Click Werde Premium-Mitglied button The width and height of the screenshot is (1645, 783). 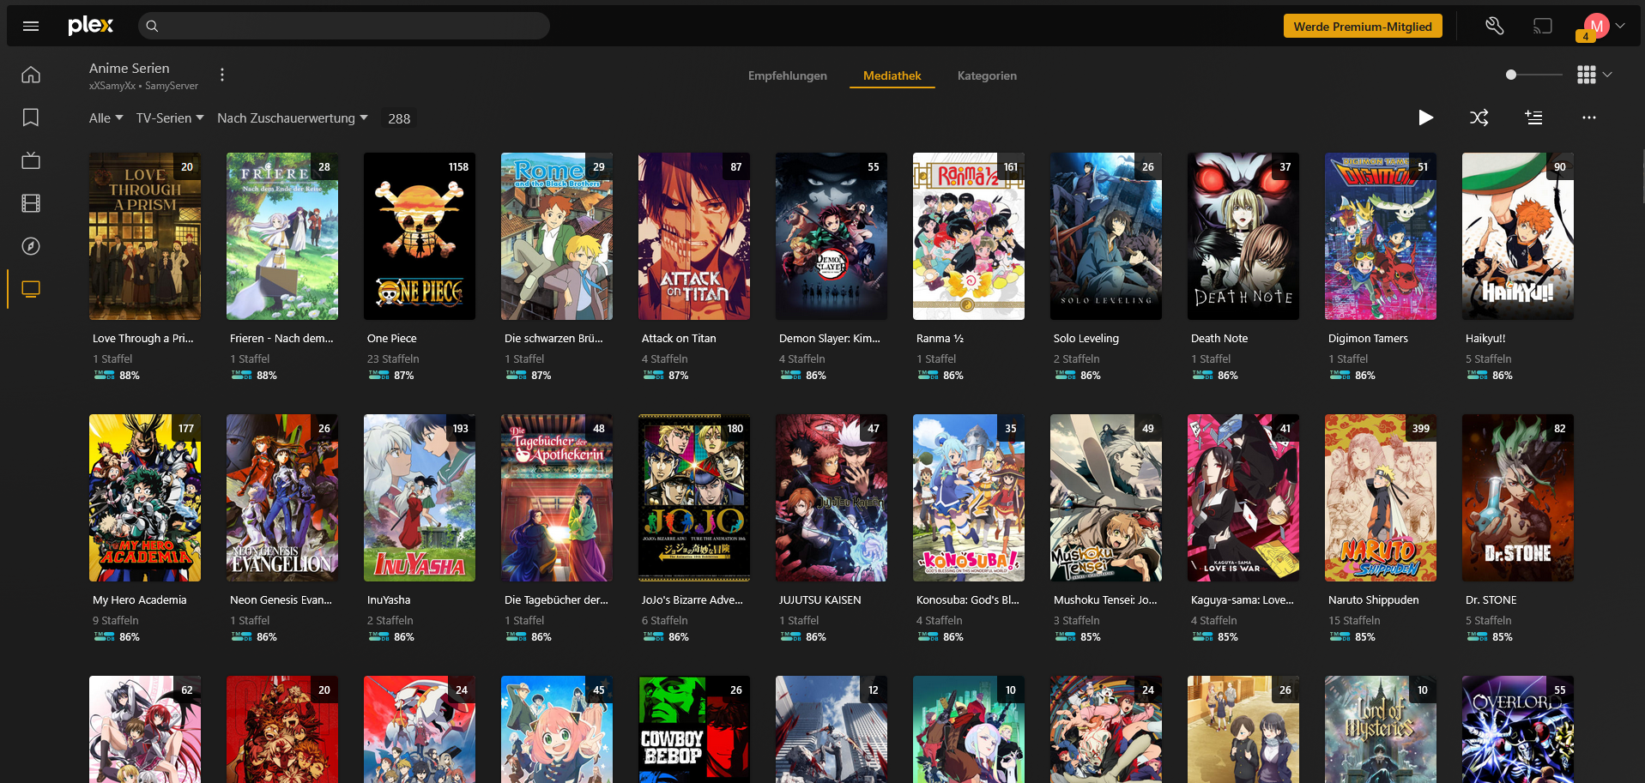[x=1363, y=27]
